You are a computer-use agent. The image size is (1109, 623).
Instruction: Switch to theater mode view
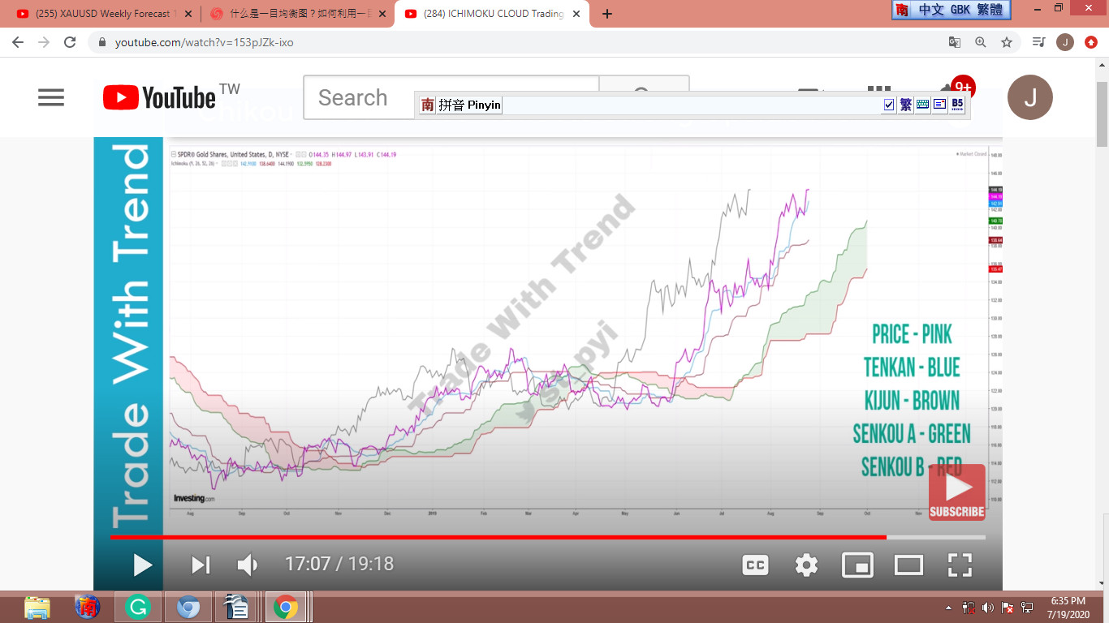coord(908,565)
